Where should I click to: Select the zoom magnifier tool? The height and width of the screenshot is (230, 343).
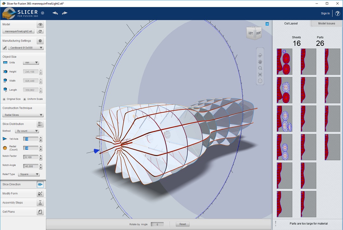point(260,68)
